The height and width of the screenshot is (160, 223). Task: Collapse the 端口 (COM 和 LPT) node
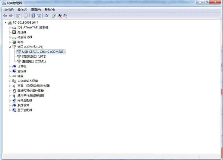tap(10, 47)
